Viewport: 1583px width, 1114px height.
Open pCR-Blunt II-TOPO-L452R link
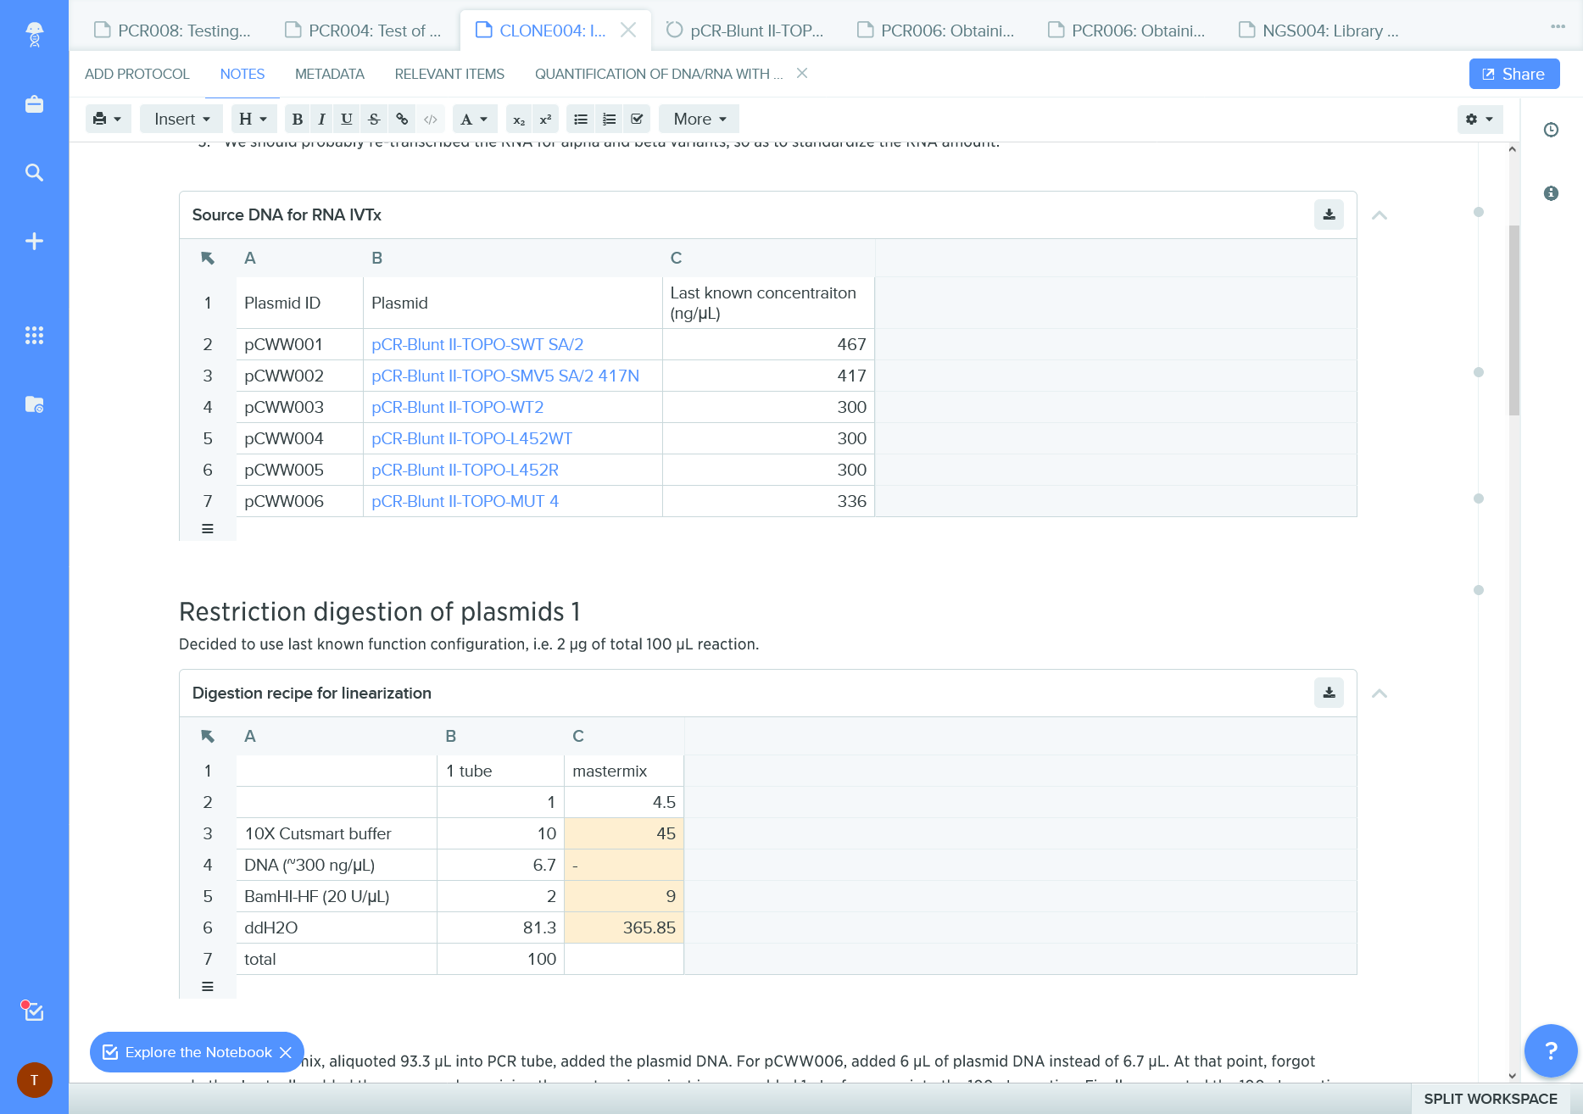pos(465,471)
